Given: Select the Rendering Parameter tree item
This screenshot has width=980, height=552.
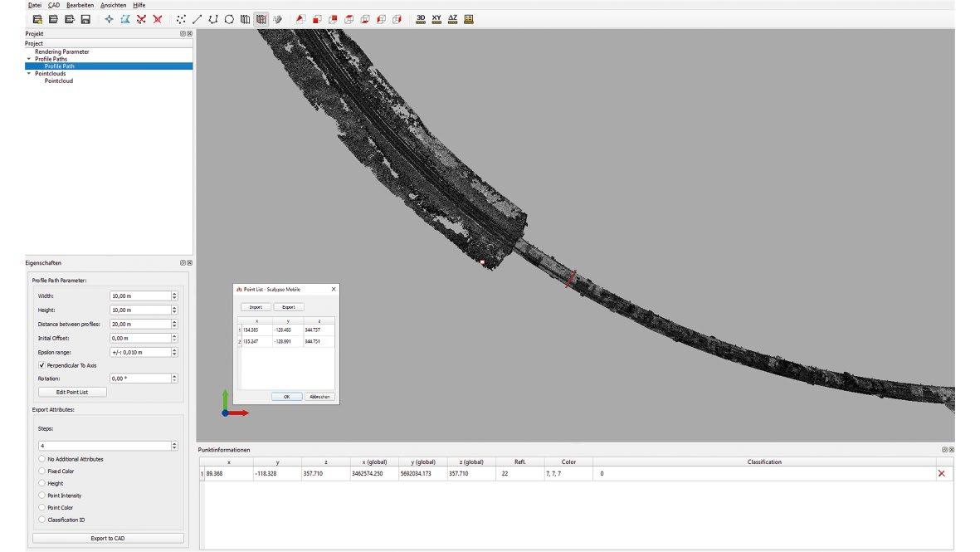Looking at the screenshot, I should [x=62, y=52].
